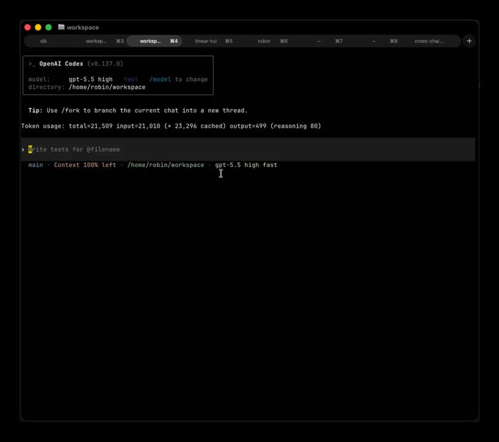Open a new terminal tab with plus button

[x=469, y=41]
